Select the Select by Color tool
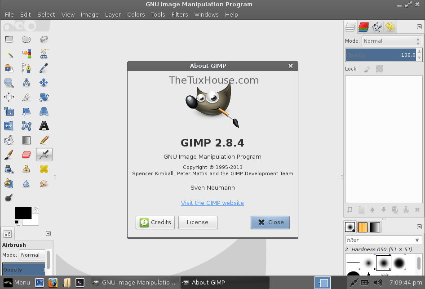Viewport: 425px width, 289px height. (x=27, y=54)
